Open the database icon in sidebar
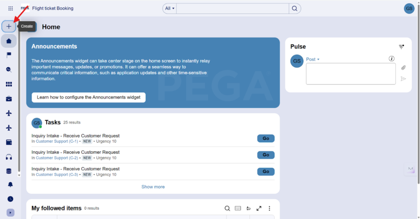420x219 pixels. [9, 171]
